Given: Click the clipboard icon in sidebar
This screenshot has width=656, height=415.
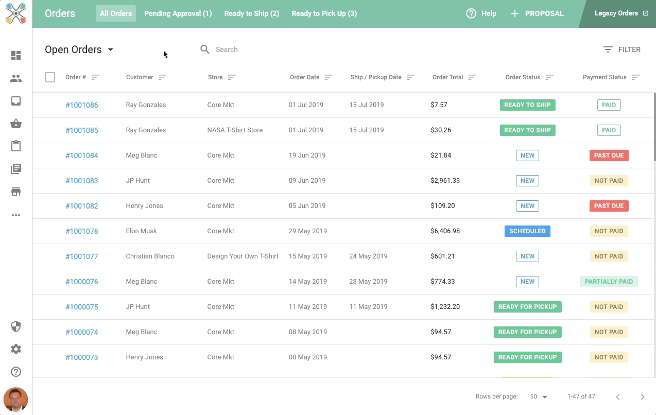Looking at the screenshot, I should pos(16,146).
